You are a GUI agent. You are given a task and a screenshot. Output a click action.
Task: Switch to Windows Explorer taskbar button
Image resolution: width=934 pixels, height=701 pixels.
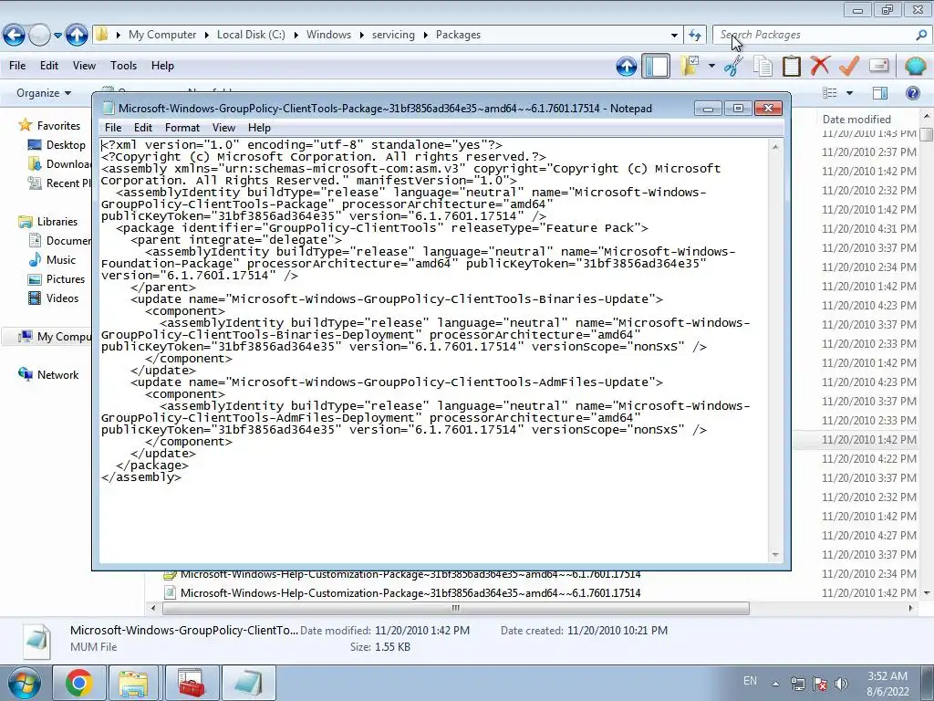coord(133,683)
